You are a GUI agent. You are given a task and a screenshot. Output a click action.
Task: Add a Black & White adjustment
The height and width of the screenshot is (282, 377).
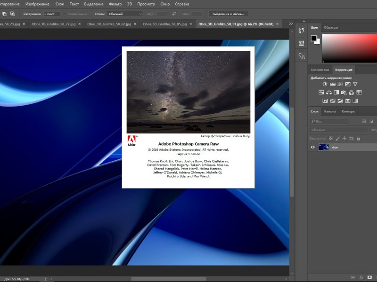[336, 92]
